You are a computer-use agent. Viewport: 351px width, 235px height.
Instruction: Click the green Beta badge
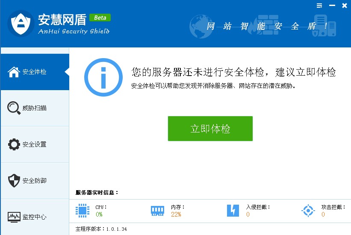coord(100,18)
